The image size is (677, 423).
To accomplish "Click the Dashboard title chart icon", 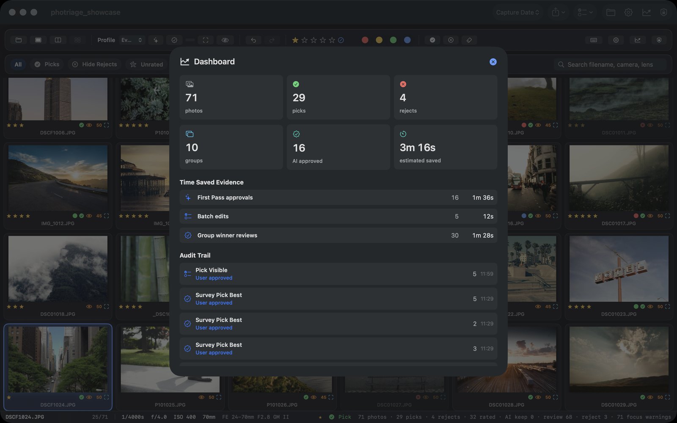I will pyautogui.click(x=184, y=62).
